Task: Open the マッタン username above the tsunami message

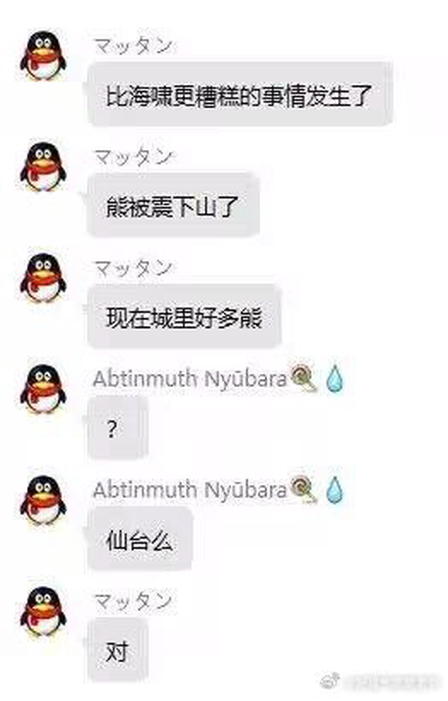Action: 133,45
